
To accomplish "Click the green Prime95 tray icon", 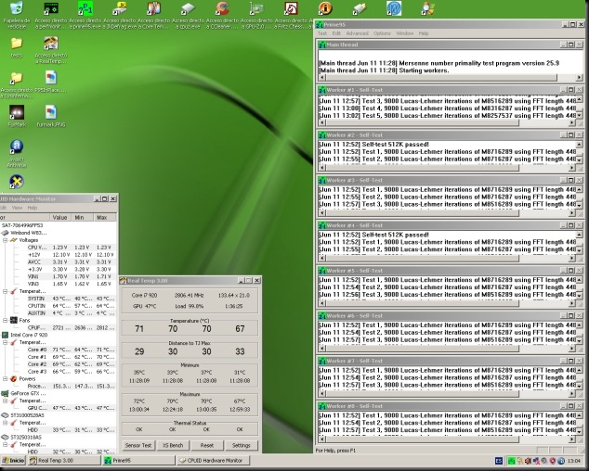I will [512, 461].
